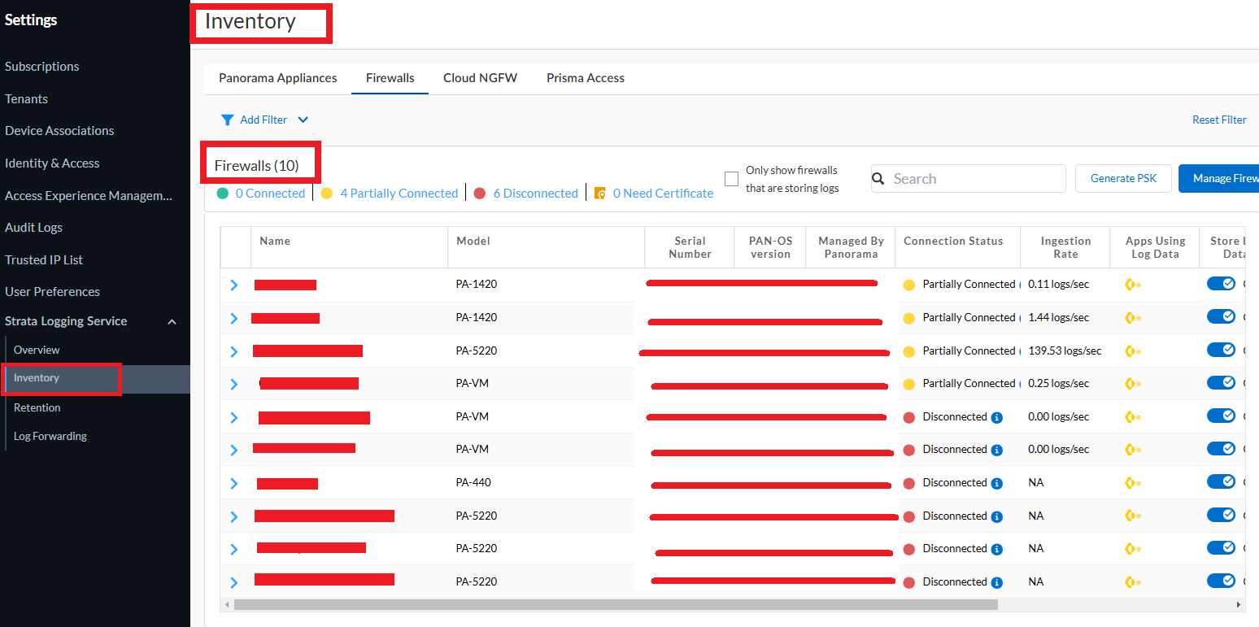1259x627 pixels.
Task: Switch to the Panorama Appliances tab
Action: click(277, 78)
